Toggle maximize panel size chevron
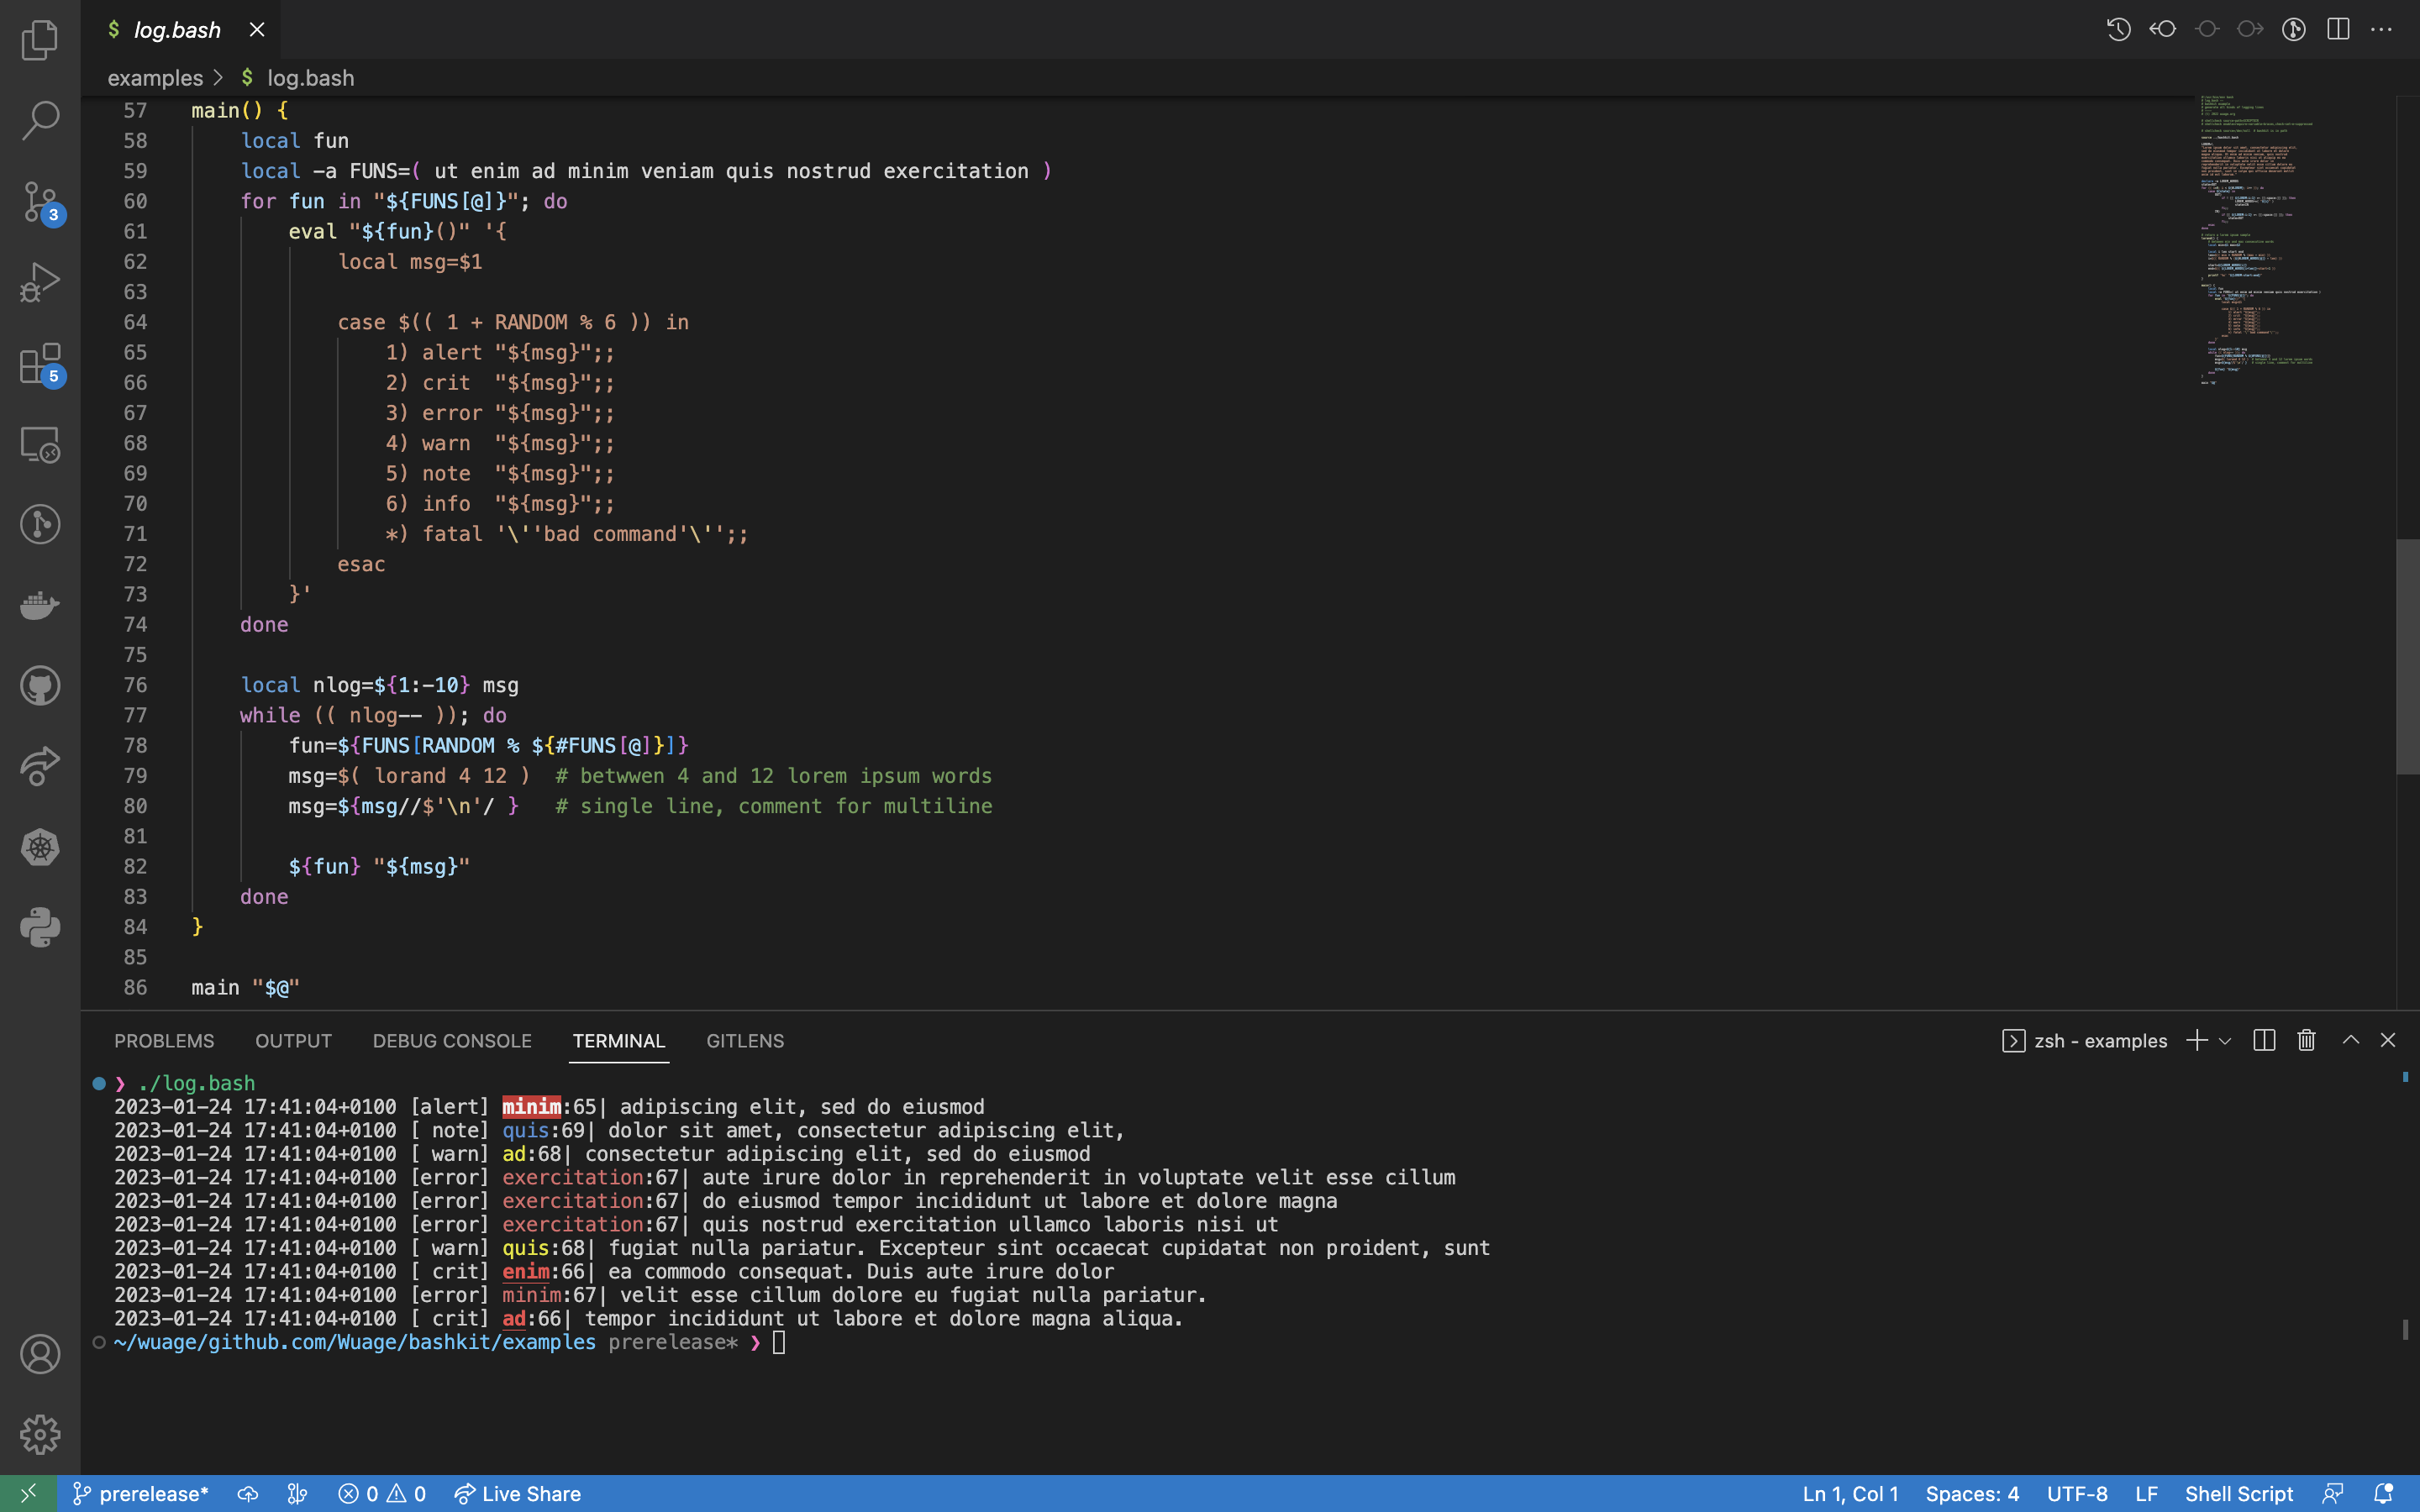 [x=2351, y=1040]
